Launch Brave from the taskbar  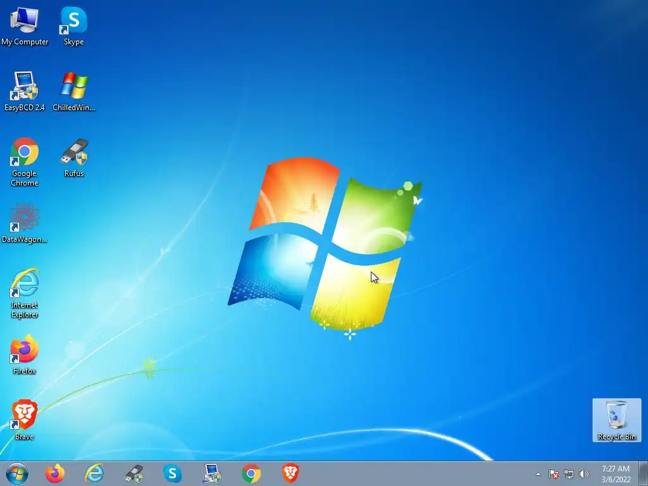click(290, 473)
